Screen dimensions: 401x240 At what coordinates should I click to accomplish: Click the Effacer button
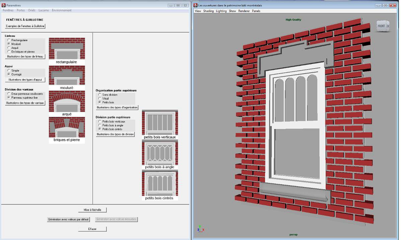click(92, 229)
